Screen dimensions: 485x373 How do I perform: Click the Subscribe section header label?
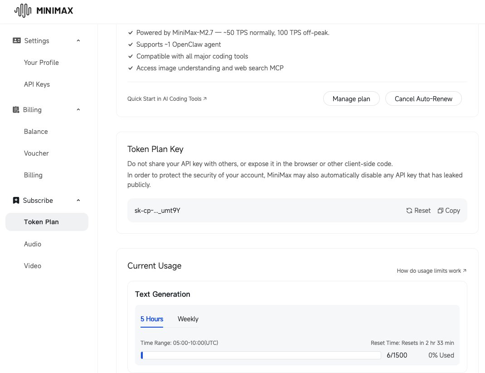coord(38,200)
